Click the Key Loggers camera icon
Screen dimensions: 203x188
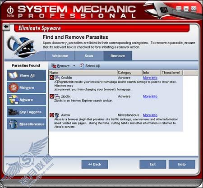tap(13, 112)
